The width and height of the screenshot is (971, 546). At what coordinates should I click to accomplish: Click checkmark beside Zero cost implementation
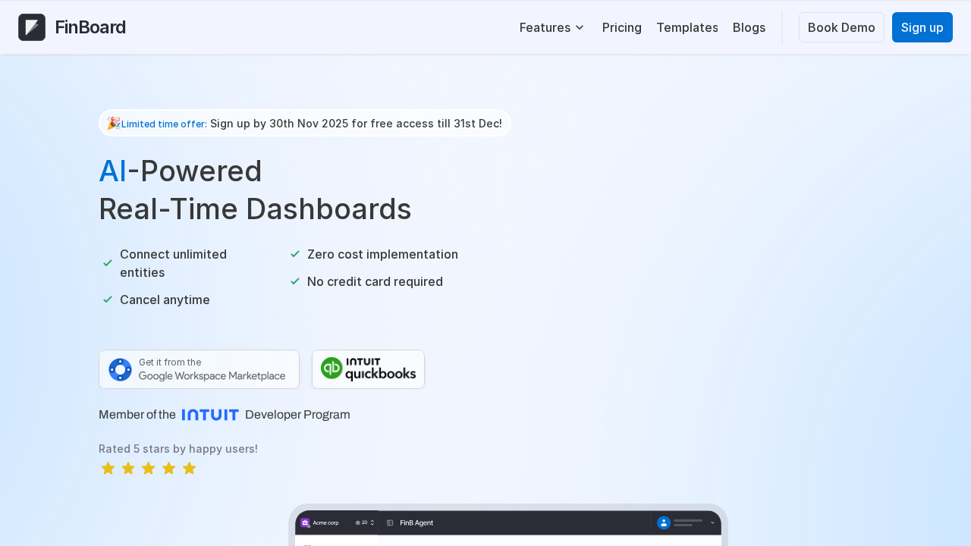(x=294, y=254)
